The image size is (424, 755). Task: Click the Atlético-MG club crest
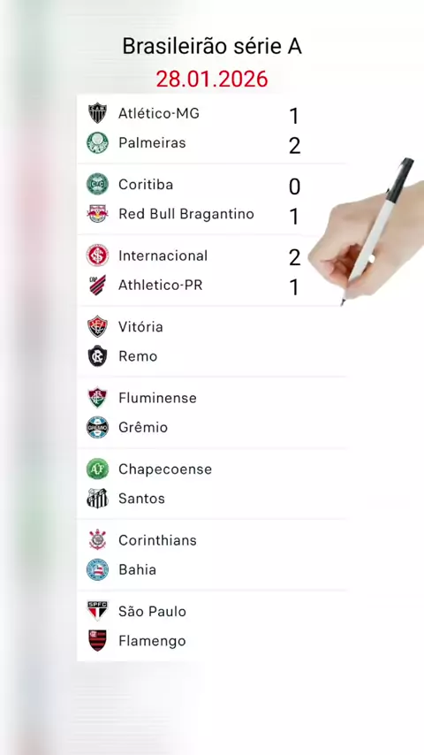(x=97, y=114)
